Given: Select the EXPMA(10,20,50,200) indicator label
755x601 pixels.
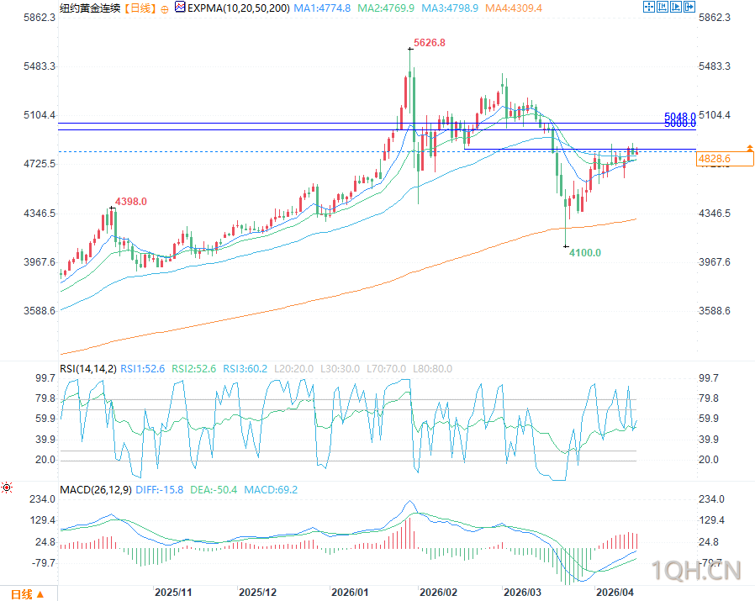Looking at the screenshot, I should click(x=238, y=8).
